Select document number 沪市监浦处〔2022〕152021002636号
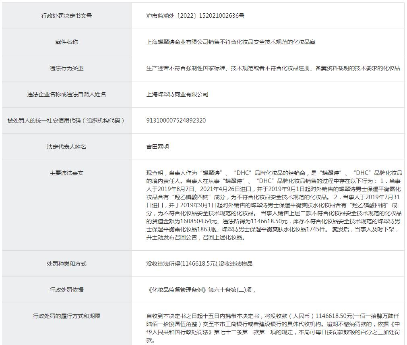Image resolution: width=407 pixels, height=345 pixels. [x=195, y=16]
